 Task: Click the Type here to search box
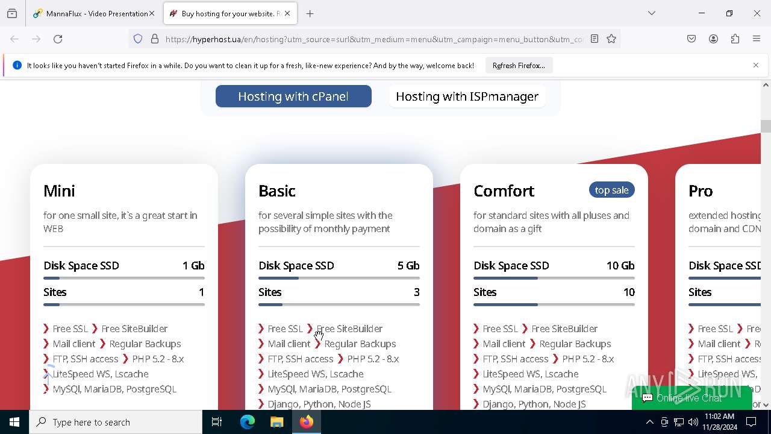click(x=116, y=422)
